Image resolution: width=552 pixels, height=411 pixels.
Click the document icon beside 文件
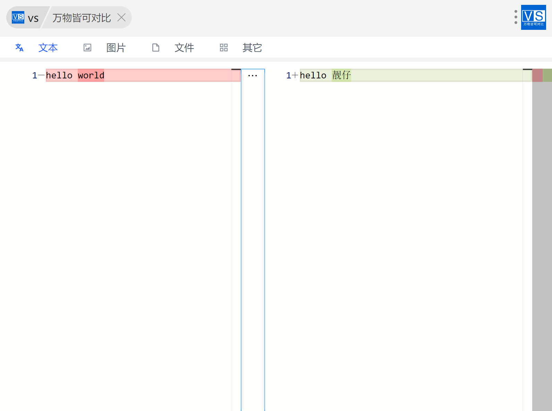coord(156,48)
